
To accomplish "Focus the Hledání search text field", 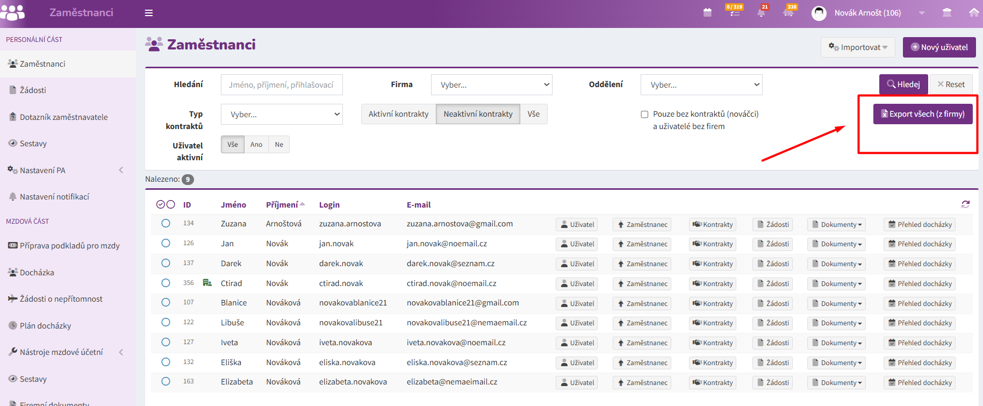I will pos(282,85).
